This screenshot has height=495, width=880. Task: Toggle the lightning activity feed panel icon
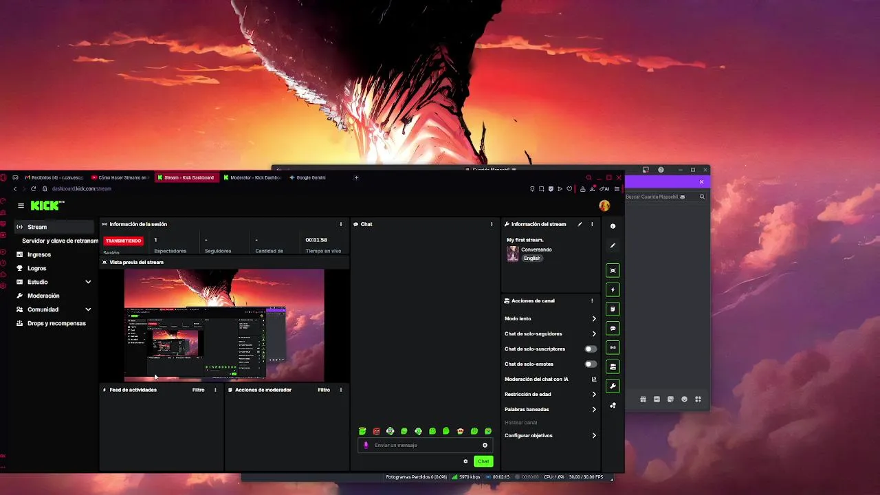[x=613, y=289]
